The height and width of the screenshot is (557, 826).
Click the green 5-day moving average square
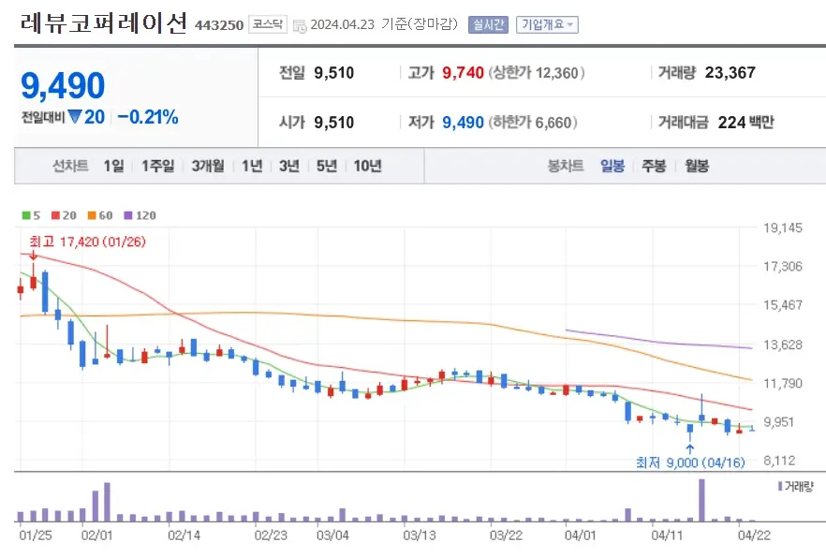(x=25, y=216)
